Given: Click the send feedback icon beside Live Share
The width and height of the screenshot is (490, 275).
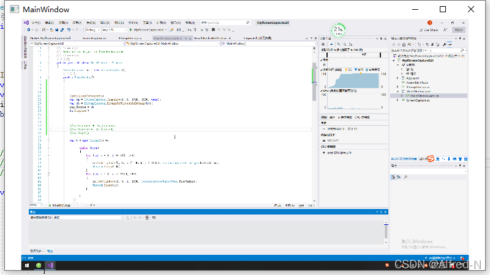Looking at the screenshot, I should (445, 30).
